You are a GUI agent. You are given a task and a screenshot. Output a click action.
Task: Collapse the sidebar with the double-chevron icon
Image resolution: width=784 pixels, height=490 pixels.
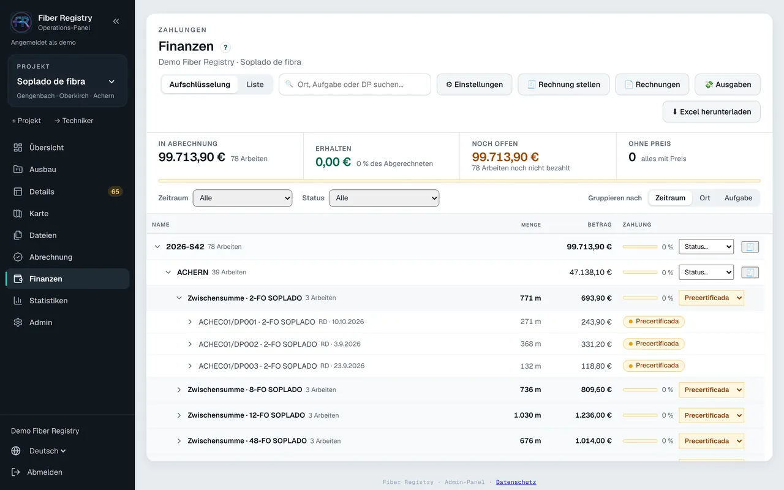pos(116,21)
